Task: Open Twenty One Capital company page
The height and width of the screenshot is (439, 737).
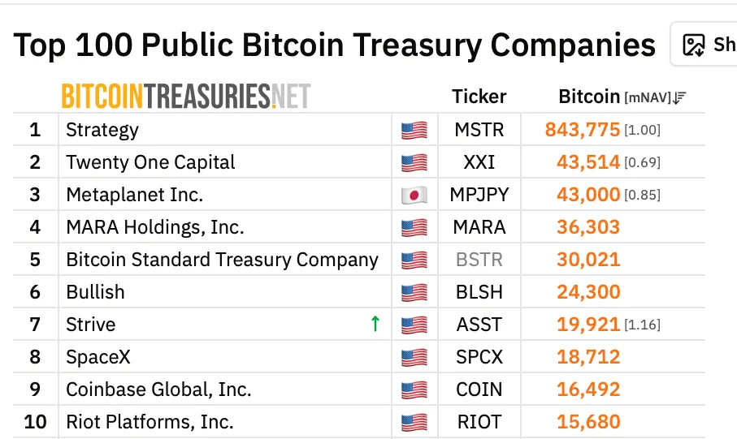Action: 150,162
